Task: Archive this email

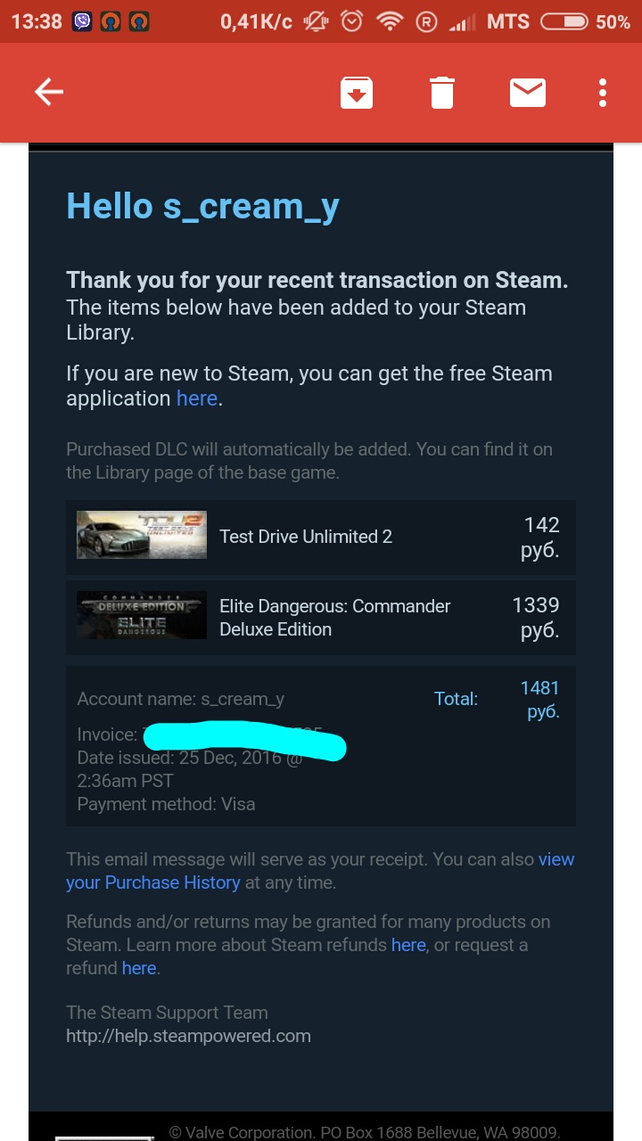Action: click(357, 92)
